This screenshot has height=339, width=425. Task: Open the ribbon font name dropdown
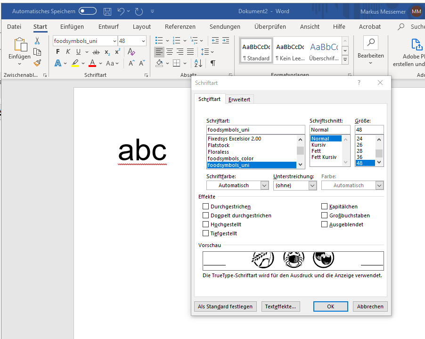114,41
